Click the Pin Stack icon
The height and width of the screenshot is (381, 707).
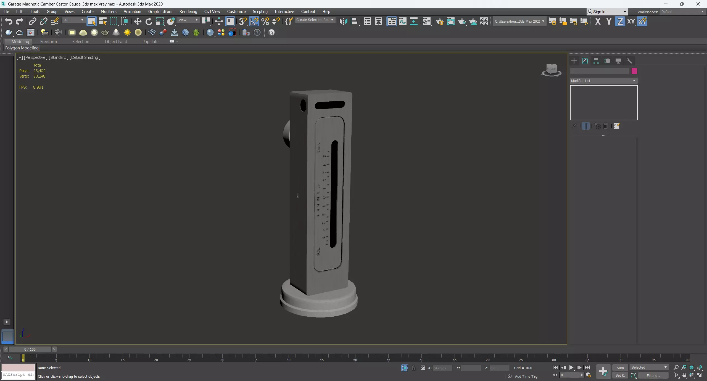(574, 126)
